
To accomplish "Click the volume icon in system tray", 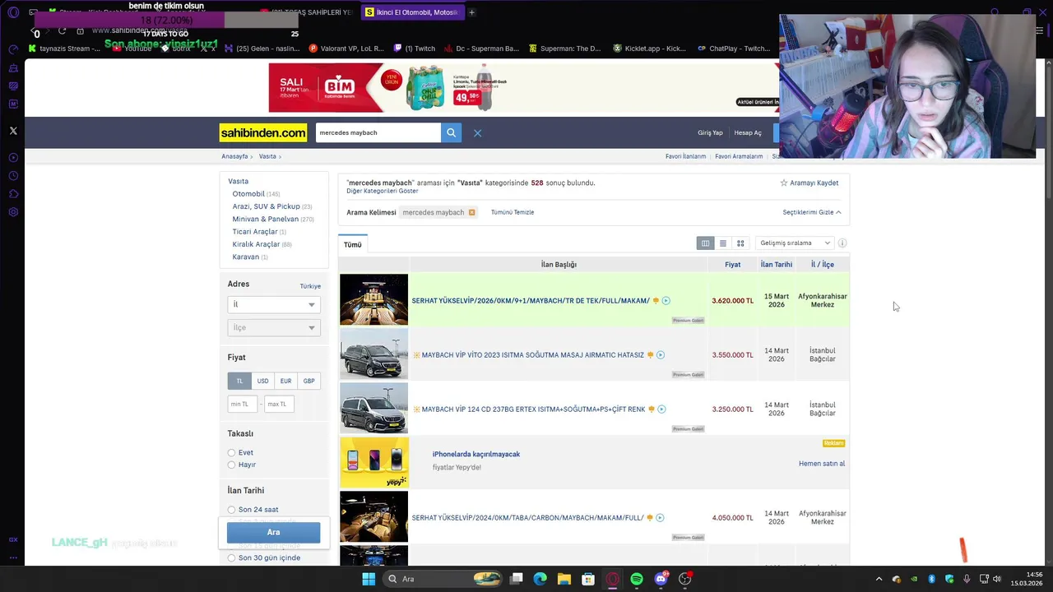I will (x=997, y=580).
